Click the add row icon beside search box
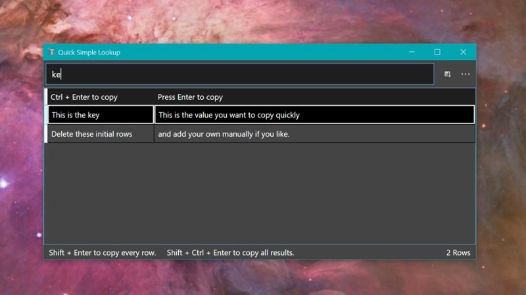 (x=447, y=74)
